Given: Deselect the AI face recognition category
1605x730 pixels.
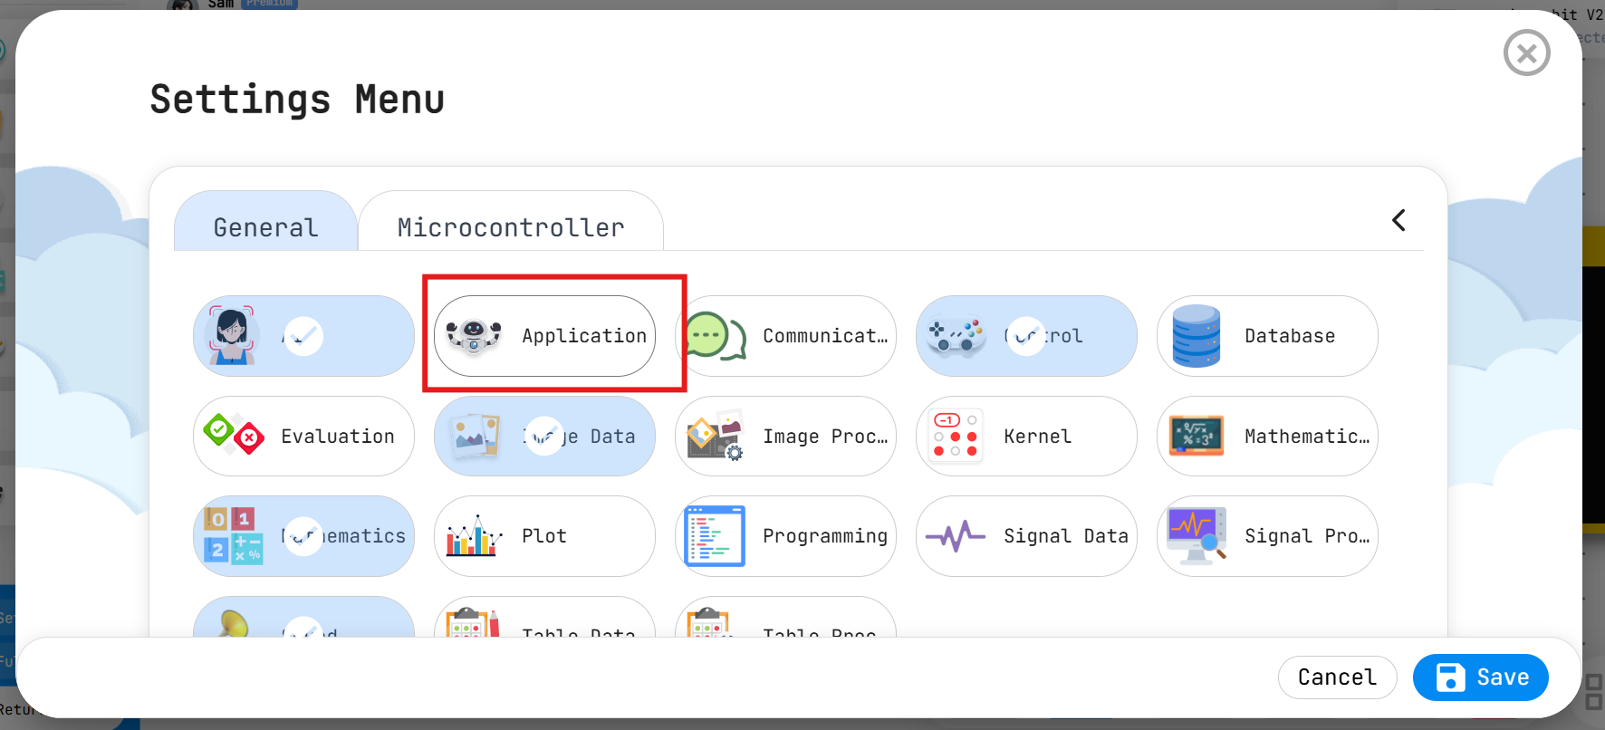Looking at the screenshot, I should pyautogui.click(x=303, y=336).
